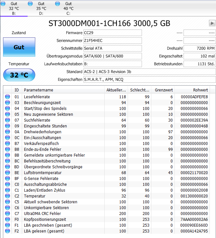Click the Eigenschaften field S.M.A.R.T., APM, NCQ
Viewport: 216px width, 238px height.
(x=149, y=79)
